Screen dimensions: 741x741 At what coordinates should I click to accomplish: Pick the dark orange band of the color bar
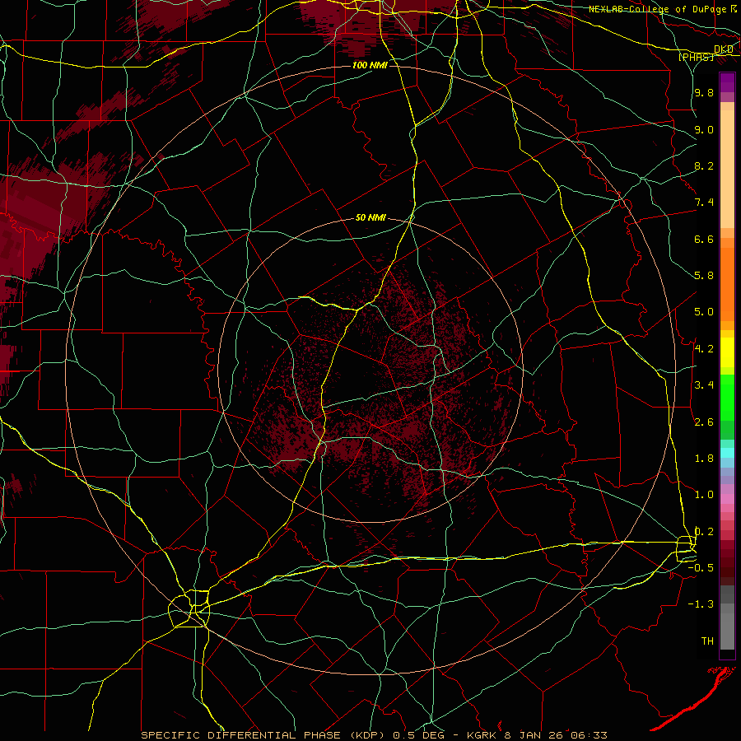tap(727, 285)
